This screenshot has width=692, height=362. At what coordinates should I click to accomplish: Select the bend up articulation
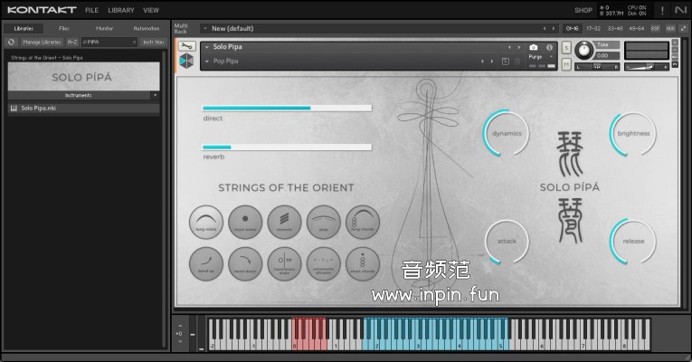click(x=206, y=263)
